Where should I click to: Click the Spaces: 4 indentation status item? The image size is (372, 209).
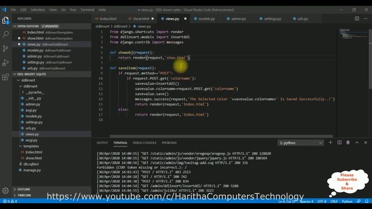tap(306, 201)
